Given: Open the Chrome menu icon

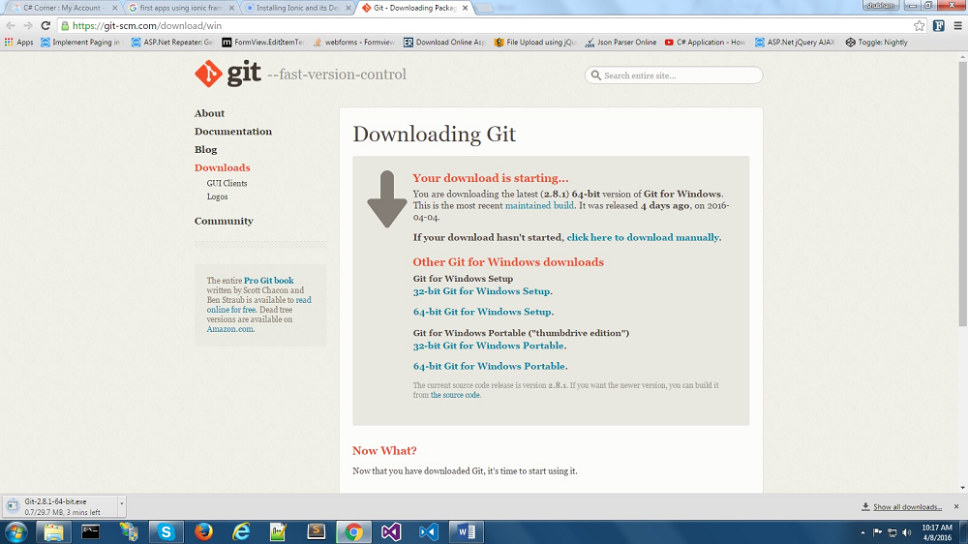Looking at the screenshot, I should [958, 25].
